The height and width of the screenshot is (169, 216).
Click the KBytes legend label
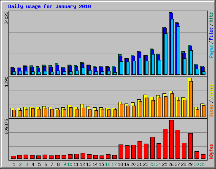211,152
